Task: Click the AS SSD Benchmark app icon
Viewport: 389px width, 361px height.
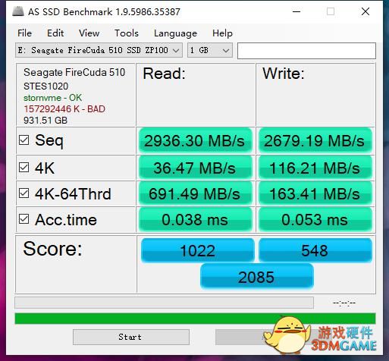Action: coord(18,11)
